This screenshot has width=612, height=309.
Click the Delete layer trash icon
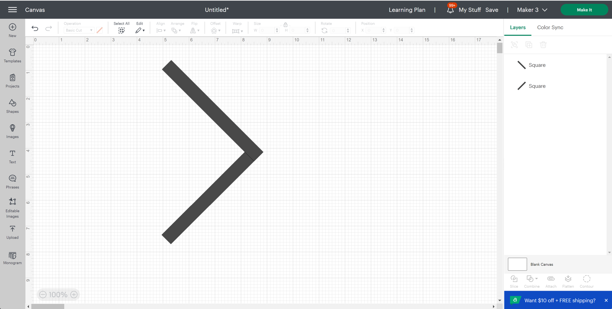click(x=543, y=45)
